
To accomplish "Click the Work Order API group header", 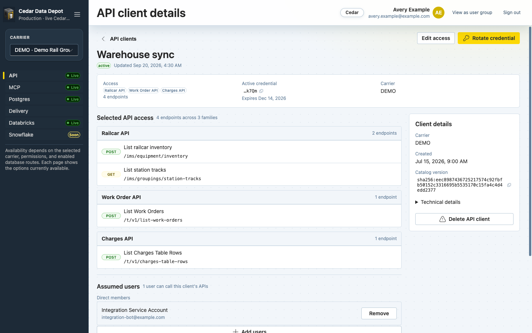I will click(x=249, y=197).
